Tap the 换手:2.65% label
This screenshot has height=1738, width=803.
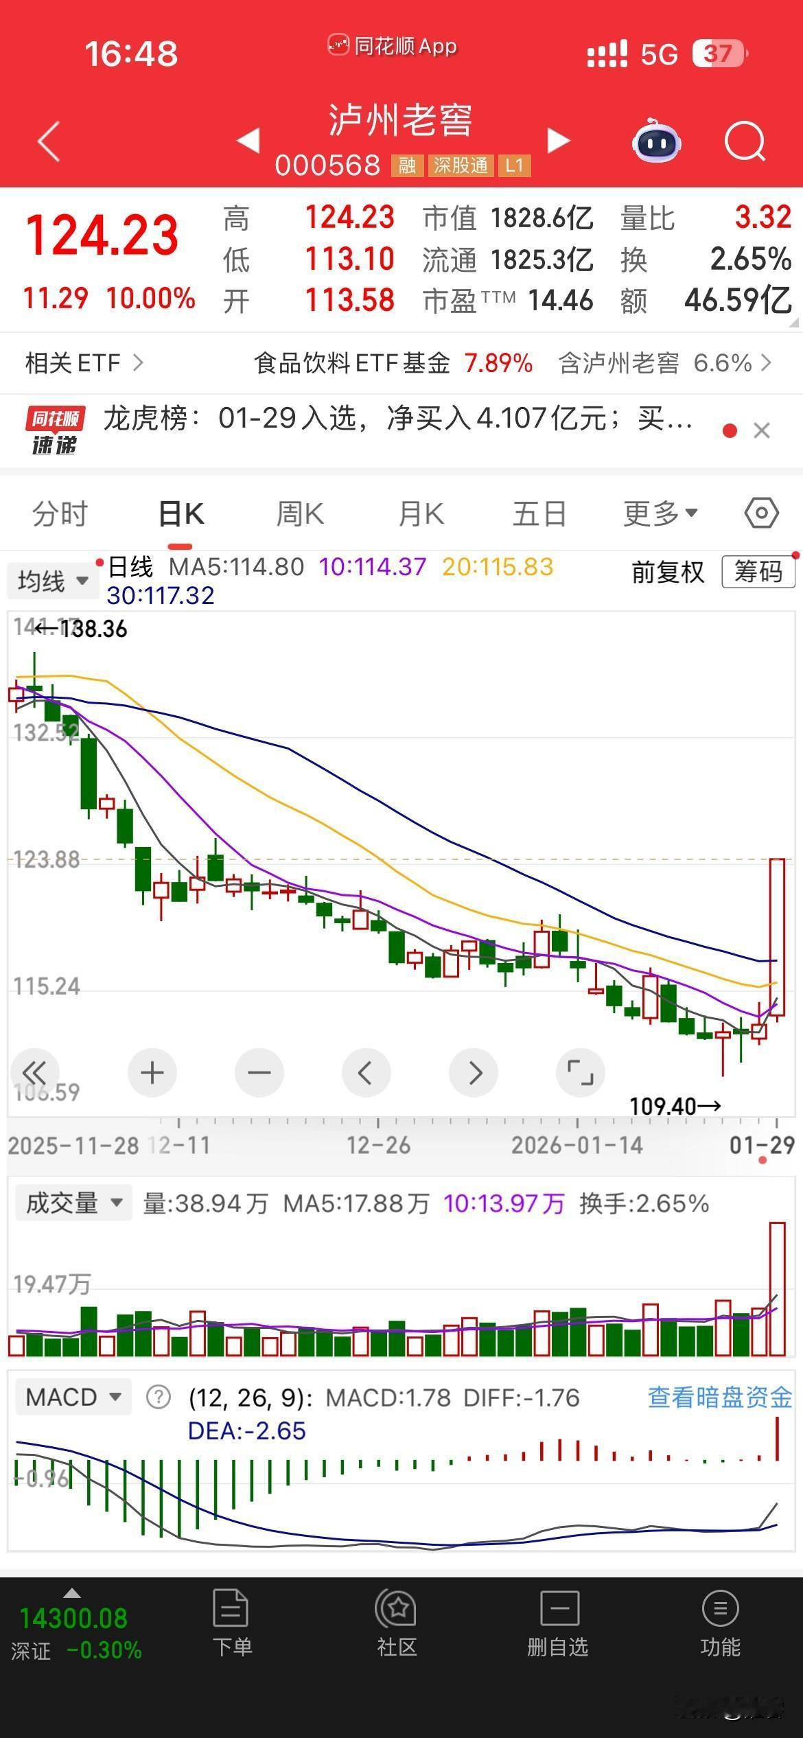[x=644, y=1203]
